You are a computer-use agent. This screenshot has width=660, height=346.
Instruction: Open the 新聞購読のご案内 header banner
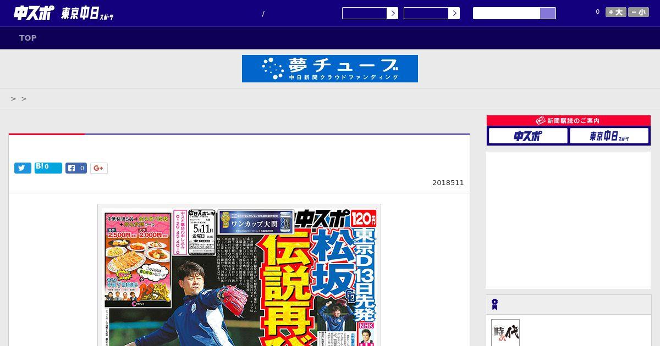(569, 121)
